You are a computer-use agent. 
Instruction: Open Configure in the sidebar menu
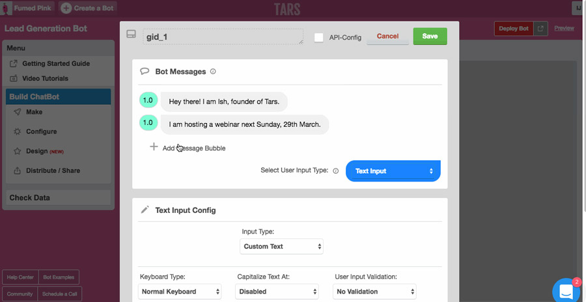(x=41, y=131)
